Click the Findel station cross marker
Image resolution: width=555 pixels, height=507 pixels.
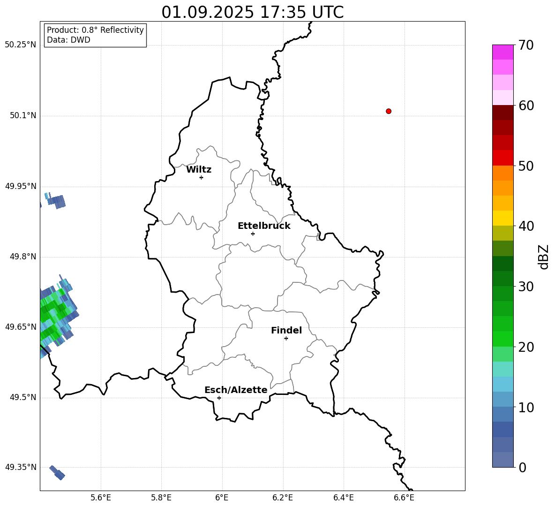[x=286, y=338]
